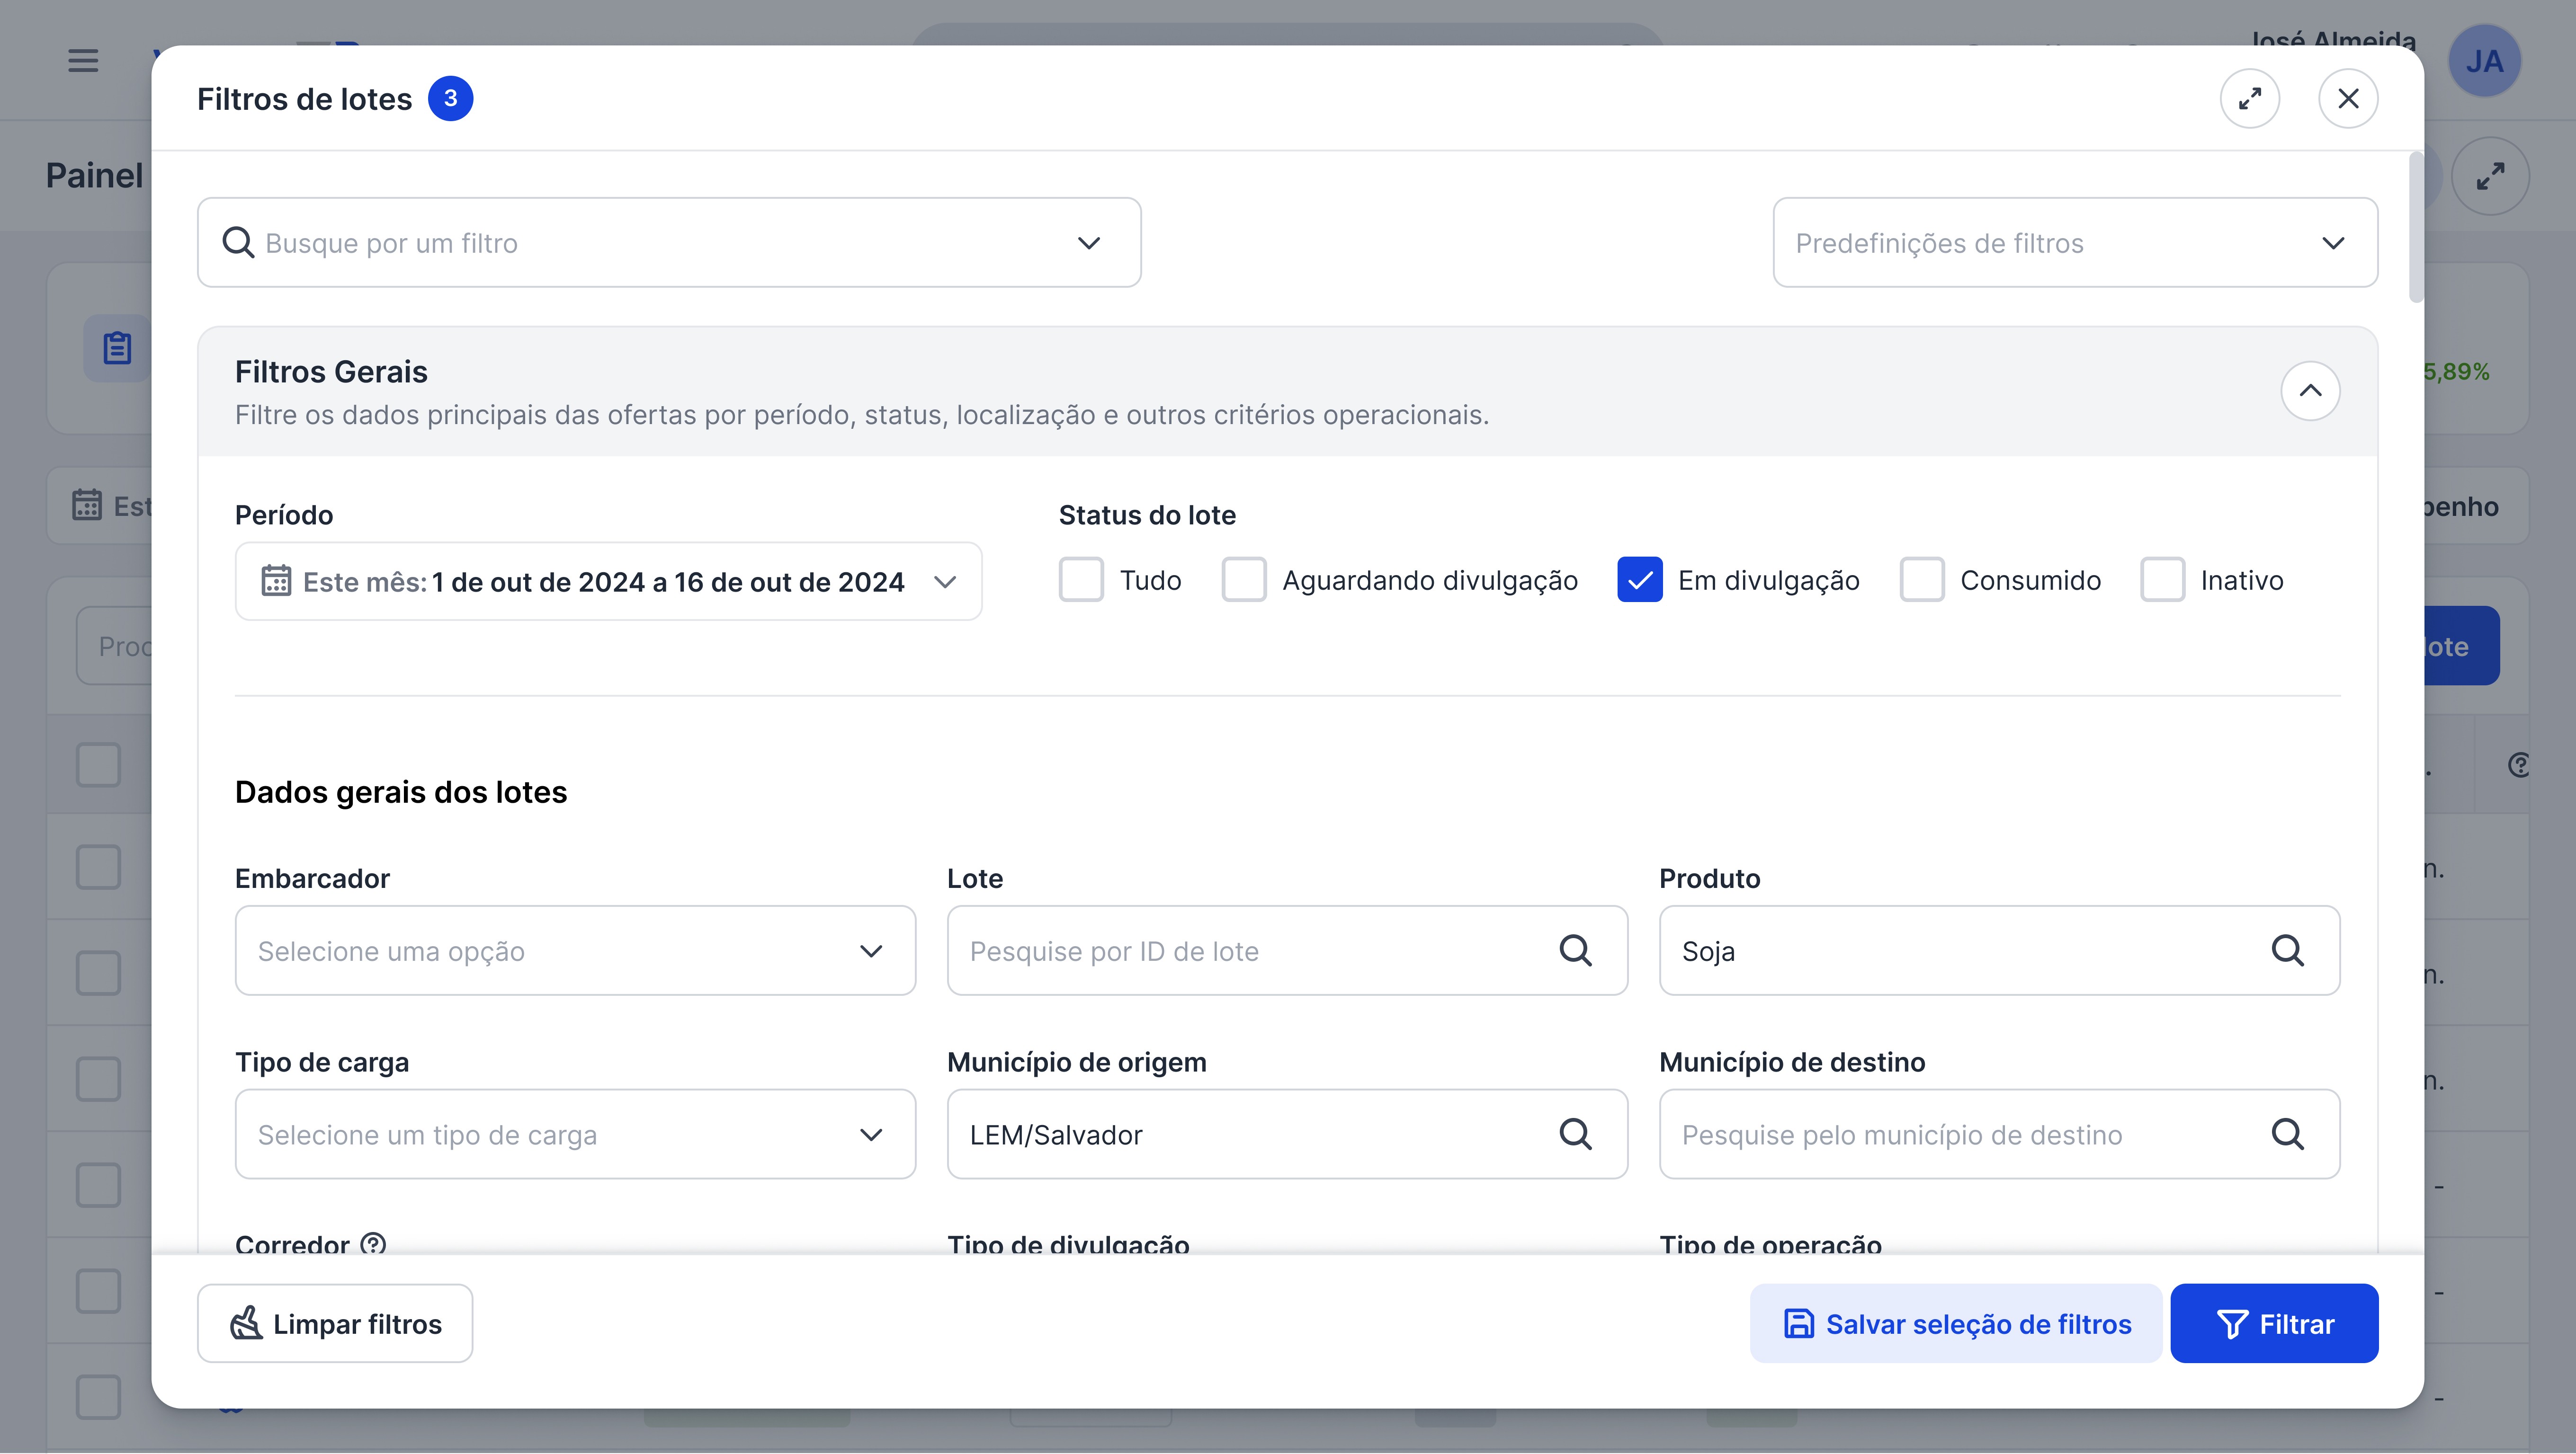The image size is (2576, 1454).
Task: Collapse the Filtros Gerais section
Action: [2310, 391]
